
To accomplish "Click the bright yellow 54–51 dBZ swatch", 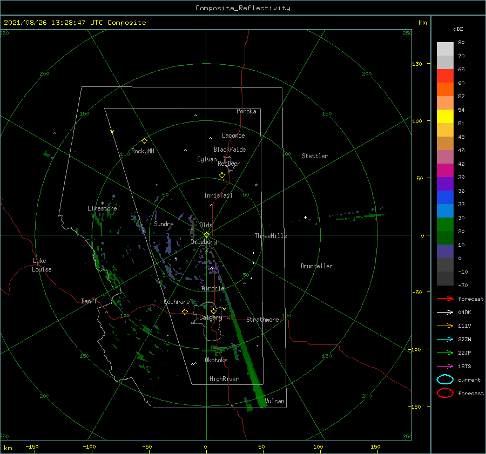I will (x=445, y=117).
